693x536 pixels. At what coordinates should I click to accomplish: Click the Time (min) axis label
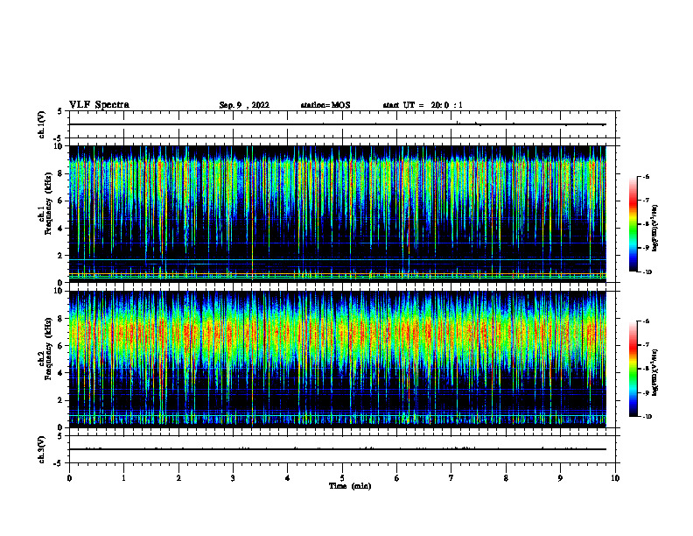pyautogui.click(x=350, y=486)
